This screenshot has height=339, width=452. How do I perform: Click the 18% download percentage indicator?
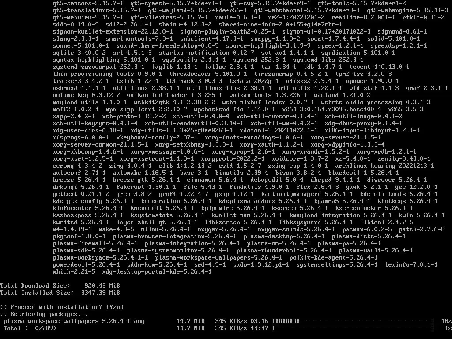pos(447,321)
